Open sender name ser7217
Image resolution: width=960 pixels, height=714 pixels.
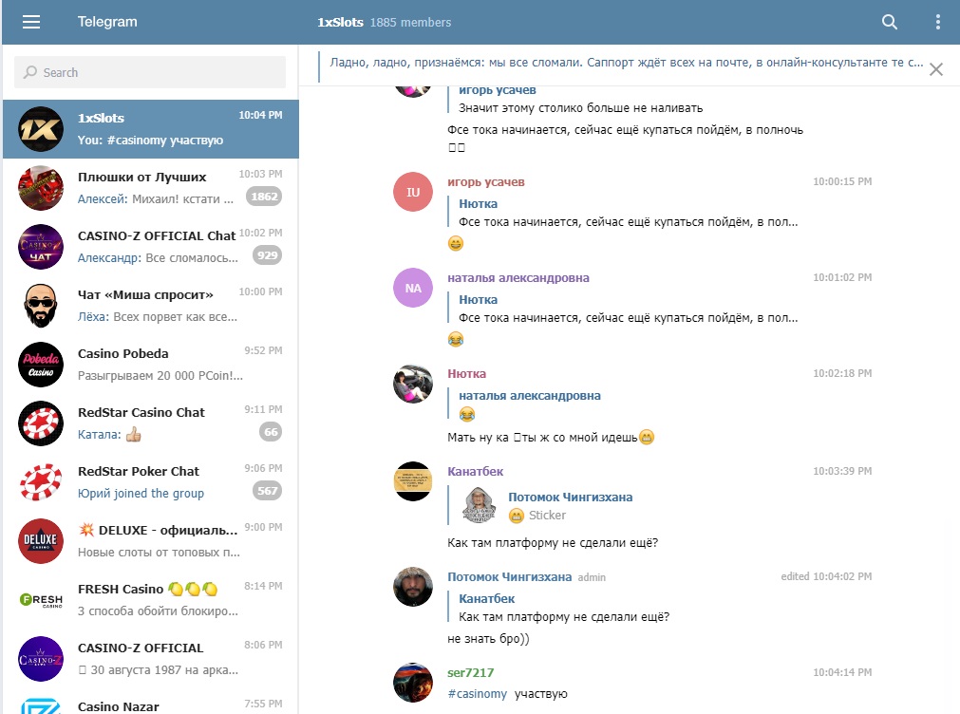[470, 672]
